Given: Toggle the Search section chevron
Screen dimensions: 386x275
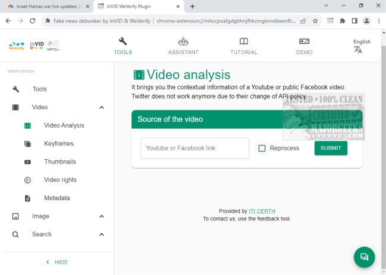Looking at the screenshot, I should coord(102,235).
